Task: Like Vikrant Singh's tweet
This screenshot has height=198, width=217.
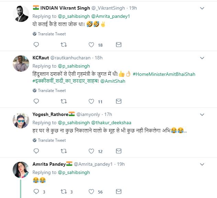Action: coord(91,45)
